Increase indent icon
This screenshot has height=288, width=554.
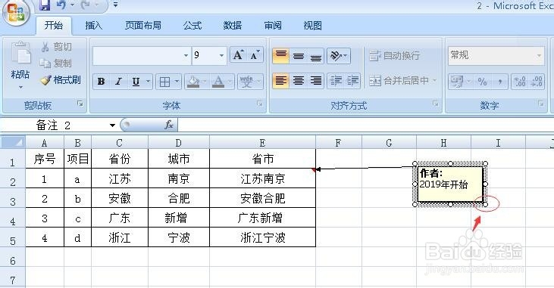[x=352, y=81]
